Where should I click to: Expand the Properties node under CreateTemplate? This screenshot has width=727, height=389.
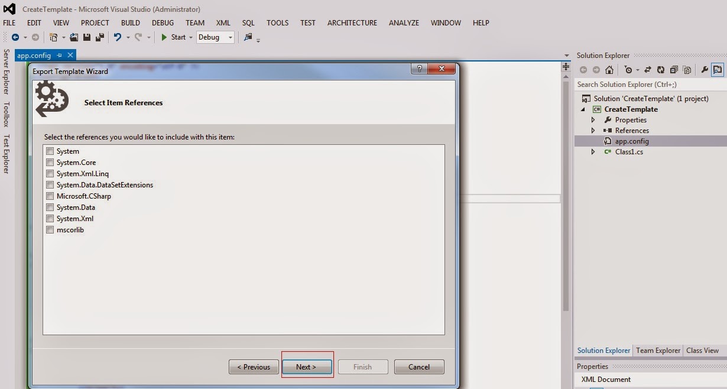pos(593,119)
